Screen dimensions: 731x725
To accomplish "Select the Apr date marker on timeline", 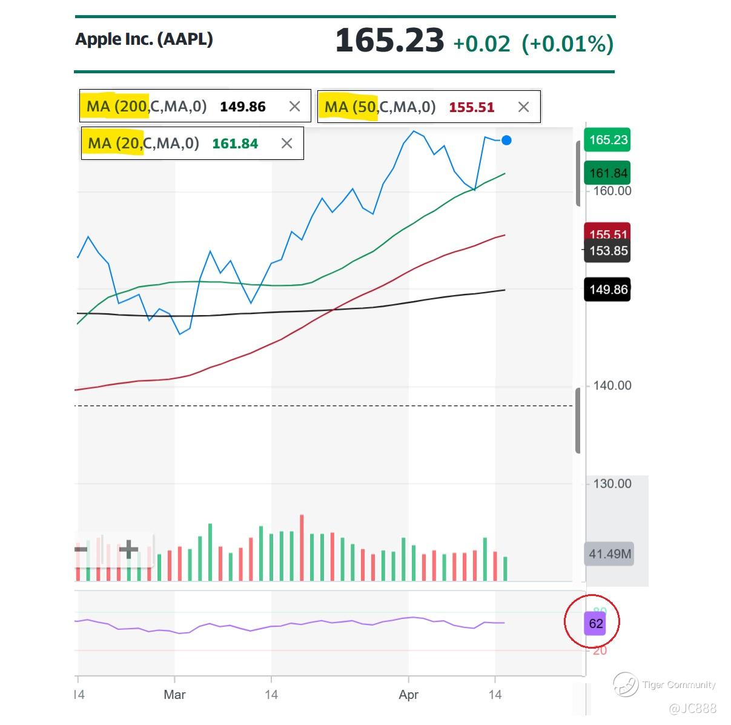I will 409,695.
